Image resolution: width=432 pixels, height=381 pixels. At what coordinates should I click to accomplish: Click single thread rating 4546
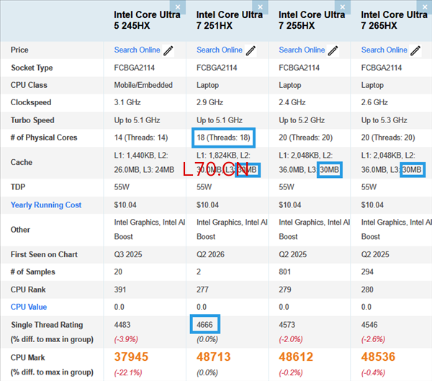point(369,325)
